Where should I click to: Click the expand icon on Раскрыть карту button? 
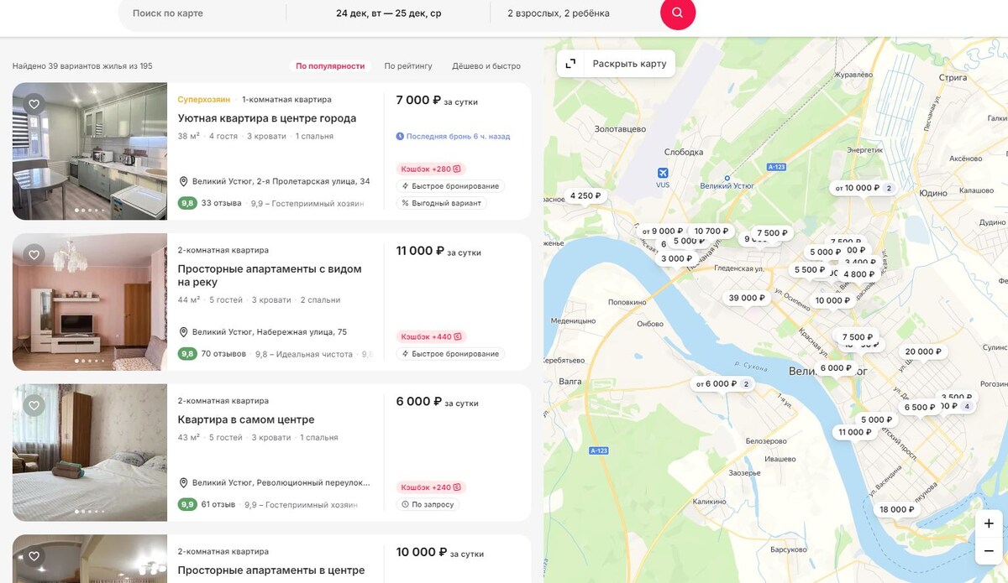(570, 64)
